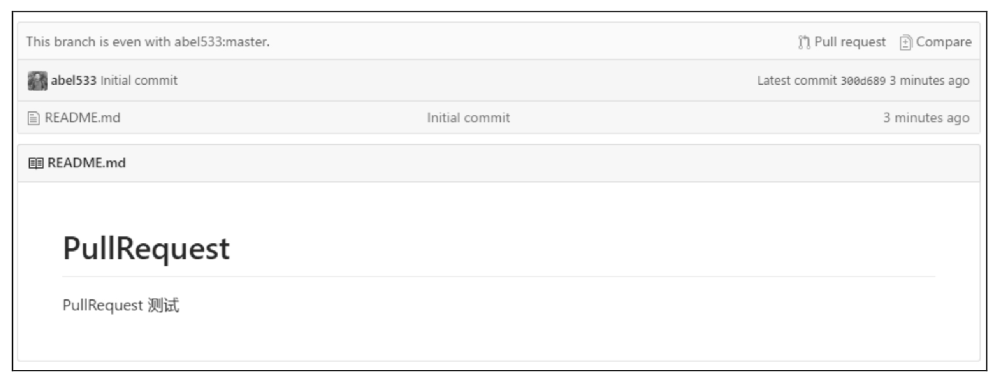
Task: Open the Initial commit message beside abel533
Action: [x=139, y=80]
